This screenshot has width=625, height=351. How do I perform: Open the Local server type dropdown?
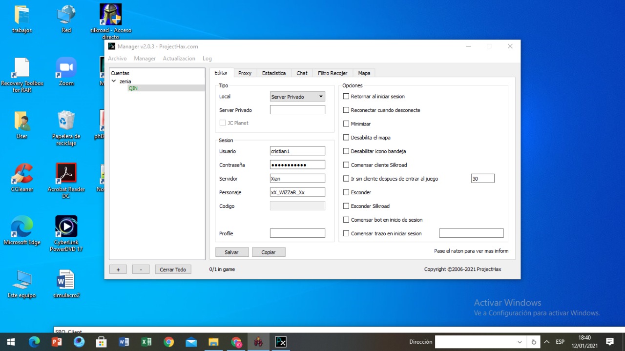point(297,97)
